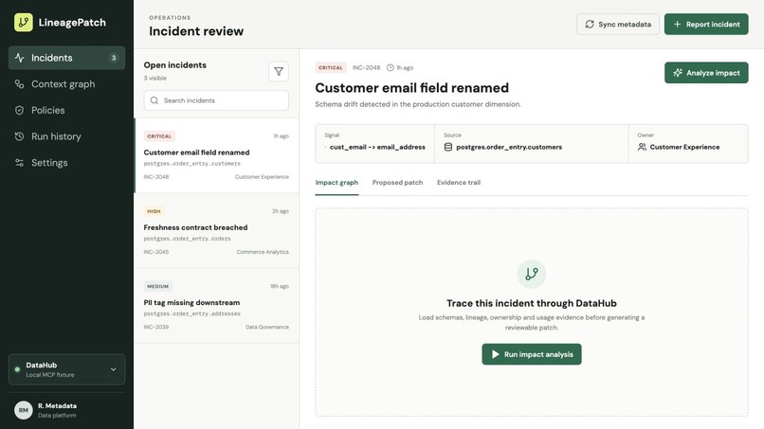The image size is (764, 429).
Task: Expand the DataHub connection dropdown
Action: tap(66, 369)
